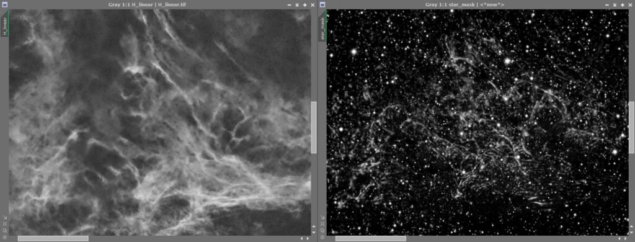
Task: Click scroll-up arrow in H_linear window
Action: click(x=314, y=226)
